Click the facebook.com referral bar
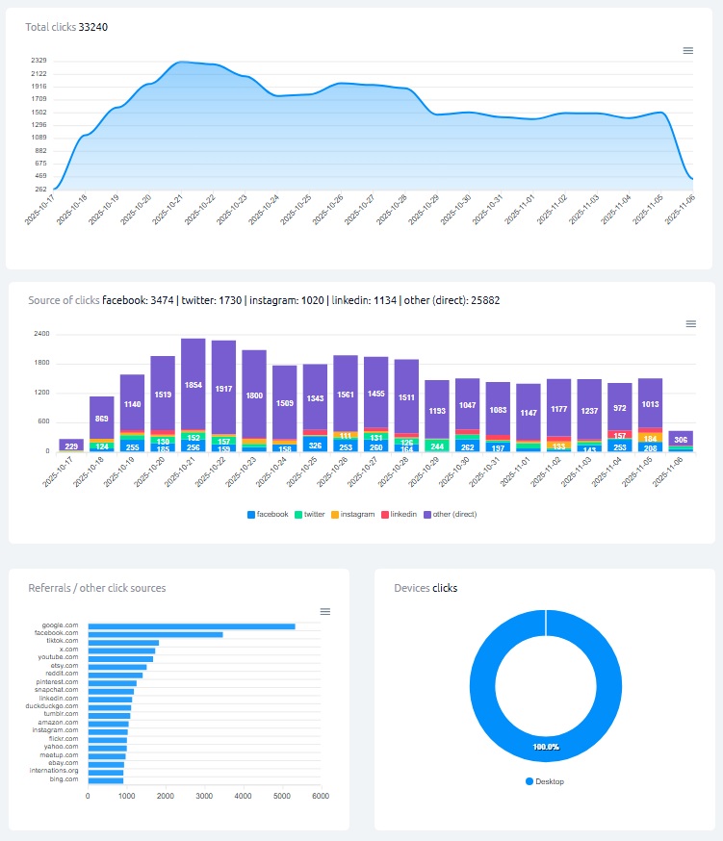This screenshot has height=841, width=723. (155, 634)
